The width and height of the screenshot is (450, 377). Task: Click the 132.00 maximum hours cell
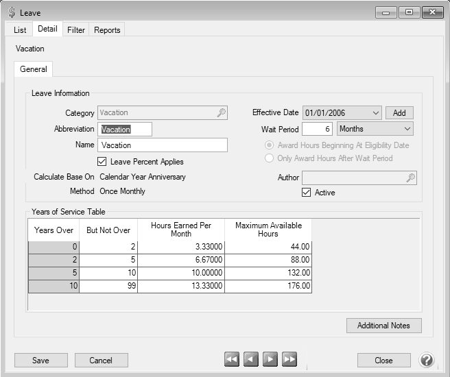pos(268,273)
